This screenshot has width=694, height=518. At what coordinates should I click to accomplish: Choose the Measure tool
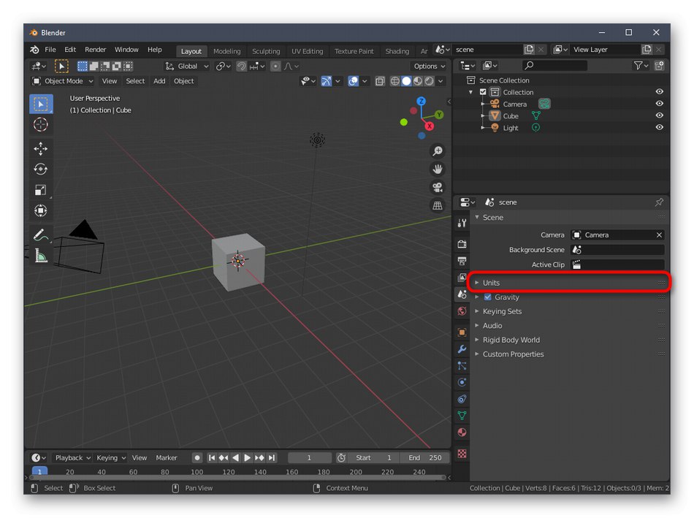point(41,256)
